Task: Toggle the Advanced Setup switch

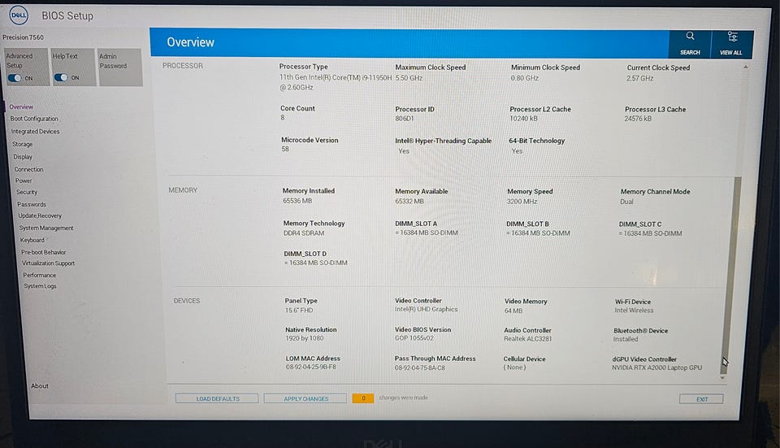Action: pyautogui.click(x=15, y=78)
